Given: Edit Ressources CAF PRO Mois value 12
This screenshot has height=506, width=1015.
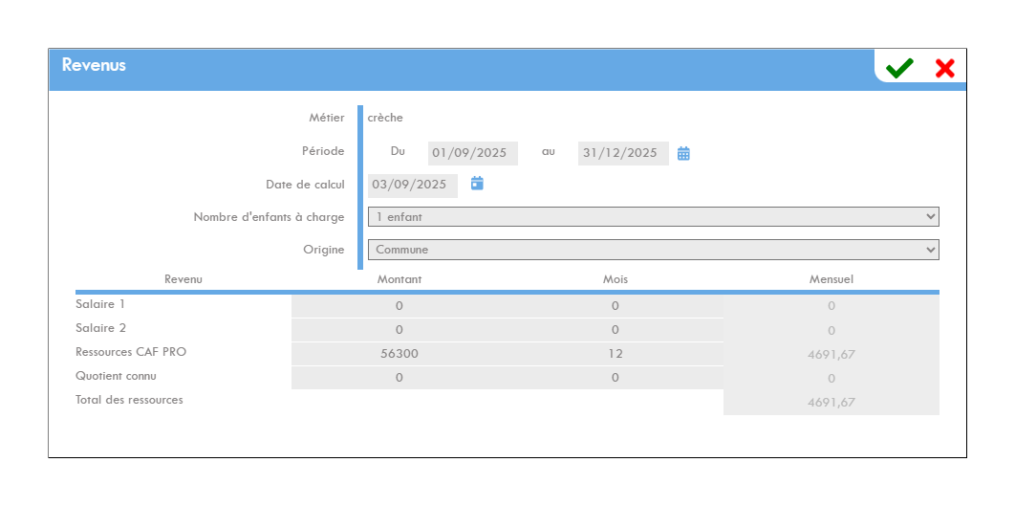Looking at the screenshot, I should [x=615, y=354].
